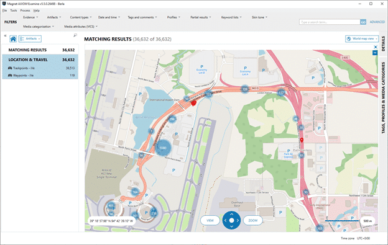Click the 112 cluster marker
Image resolution: width=388 pixels, height=245 pixels.
pyautogui.click(x=281, y=92)
